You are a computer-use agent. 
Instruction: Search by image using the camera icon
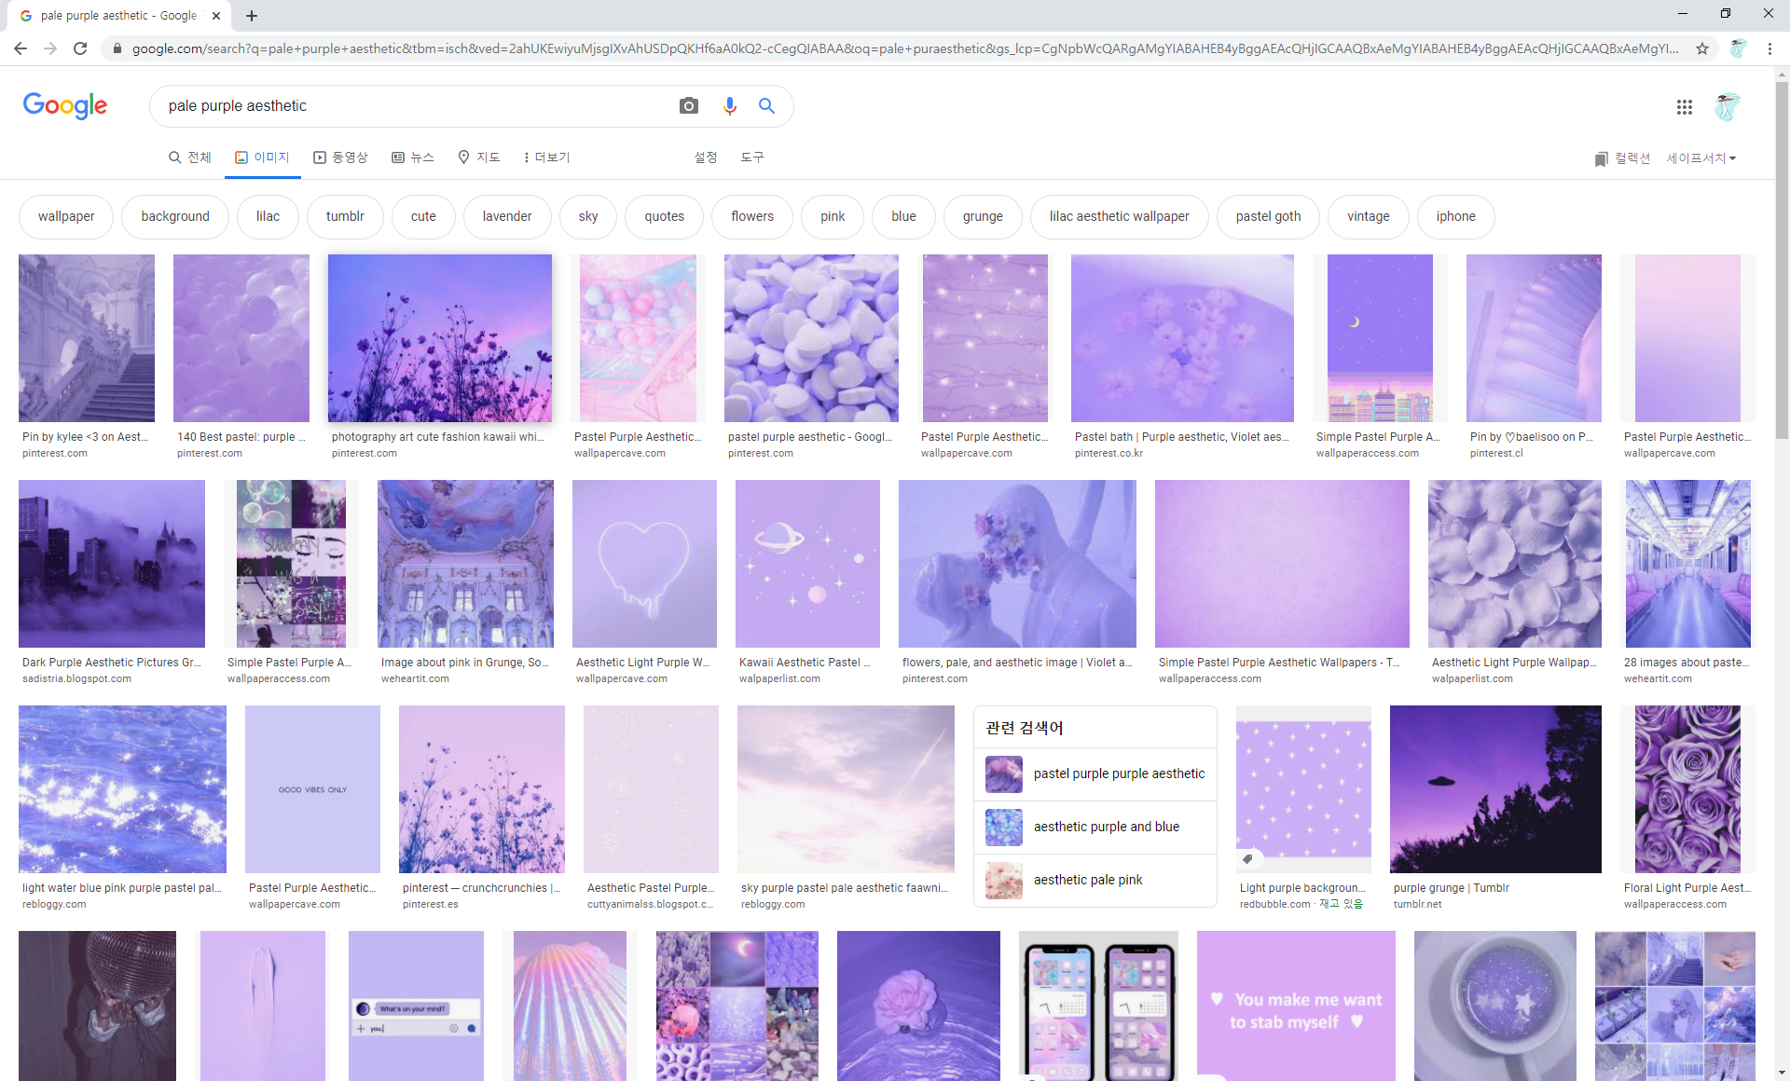point(688,106)
